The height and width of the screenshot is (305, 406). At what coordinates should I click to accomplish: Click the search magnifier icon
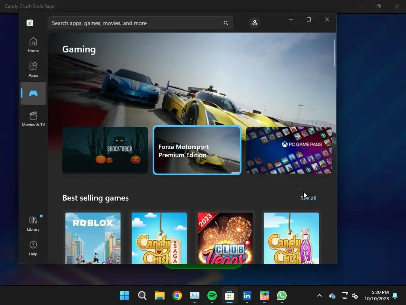pyautogui.click(x=226, y=23)
